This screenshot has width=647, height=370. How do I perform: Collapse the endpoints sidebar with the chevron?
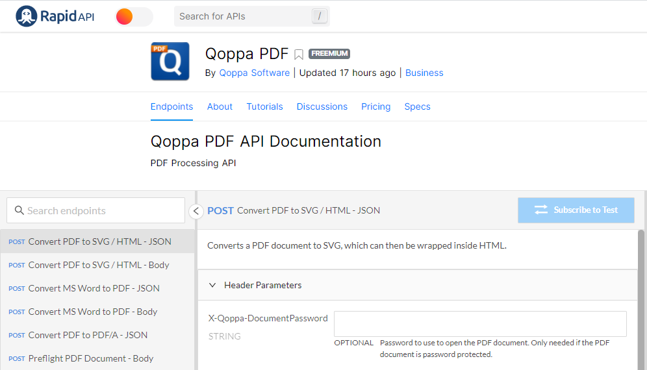tap(196, 211)
